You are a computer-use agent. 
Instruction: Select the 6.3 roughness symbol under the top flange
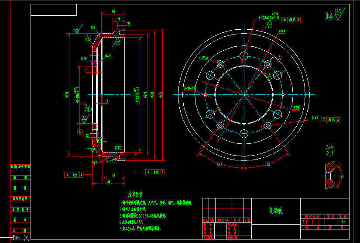(x=118, y=42)
